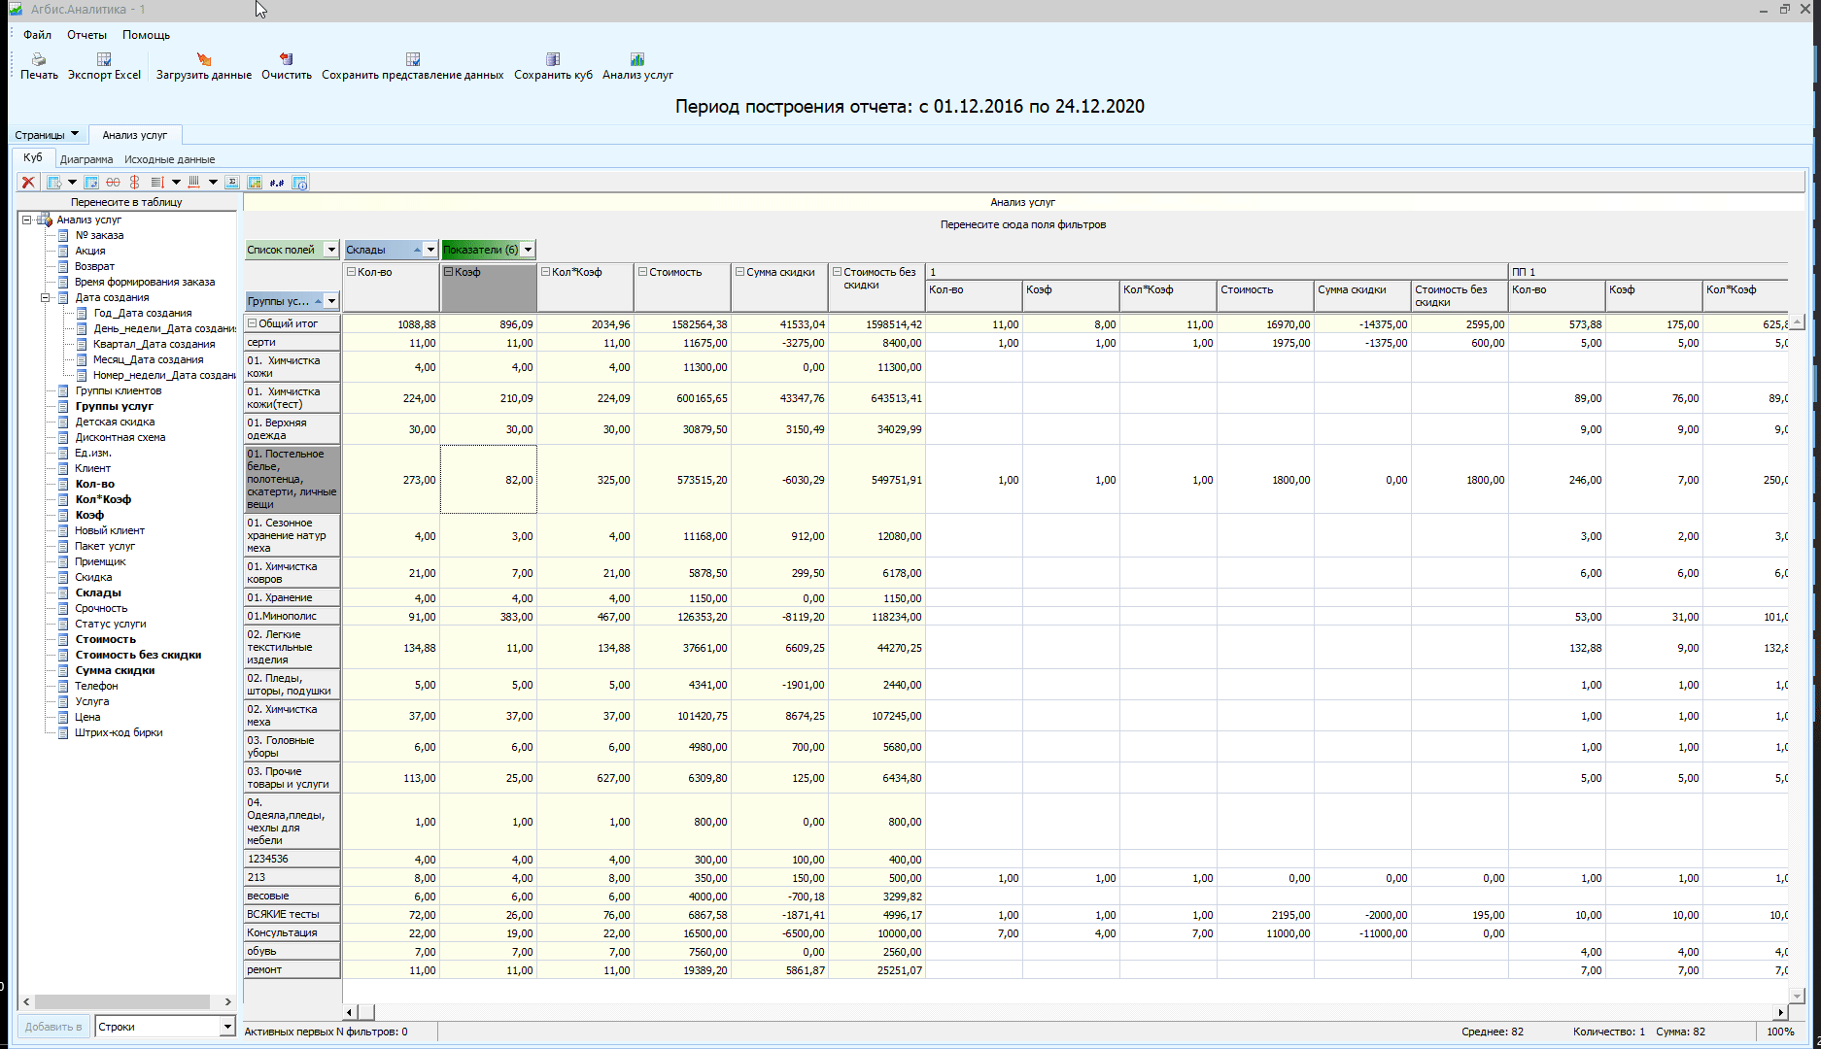1821x1049 pixels.
Task: Click Загрузить данные icon
Action: (204, 59)
